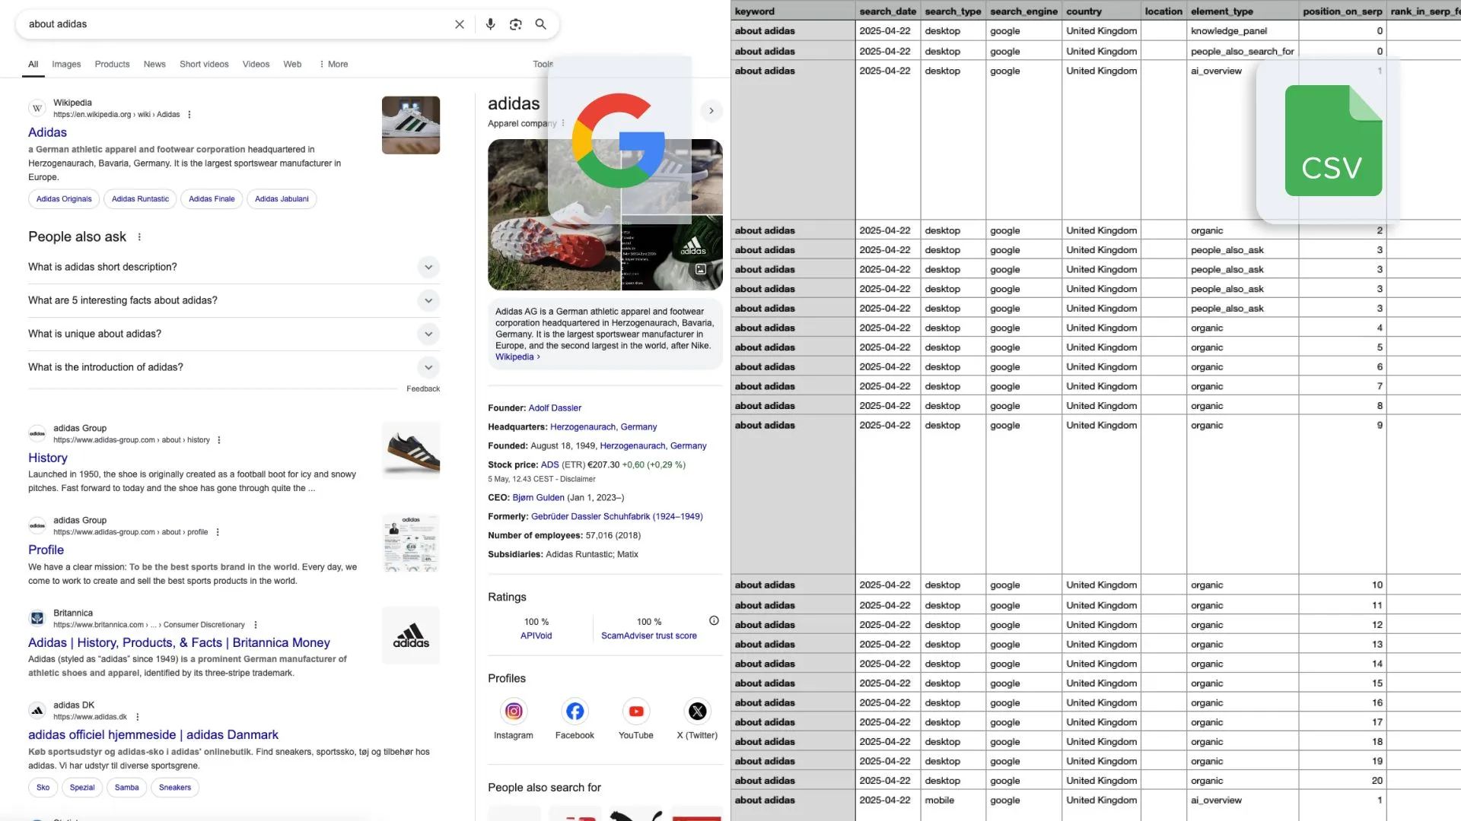Open Google Lens image search icon
This screenshot has height=821, width=1461.
tap(516, 24)
